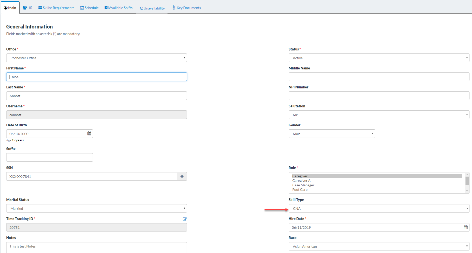Open the Available Shifts tab
This screenshot has width=472, height=253.
pyautogui.click(x=118, y=8)
